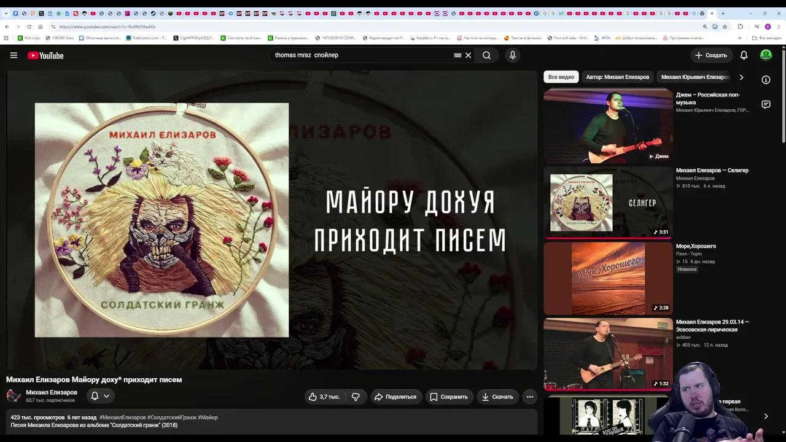Open Михаил Елизаров channel avatar under video
The height and width of the screenshot is (442, 786).
tap(14, 396)
